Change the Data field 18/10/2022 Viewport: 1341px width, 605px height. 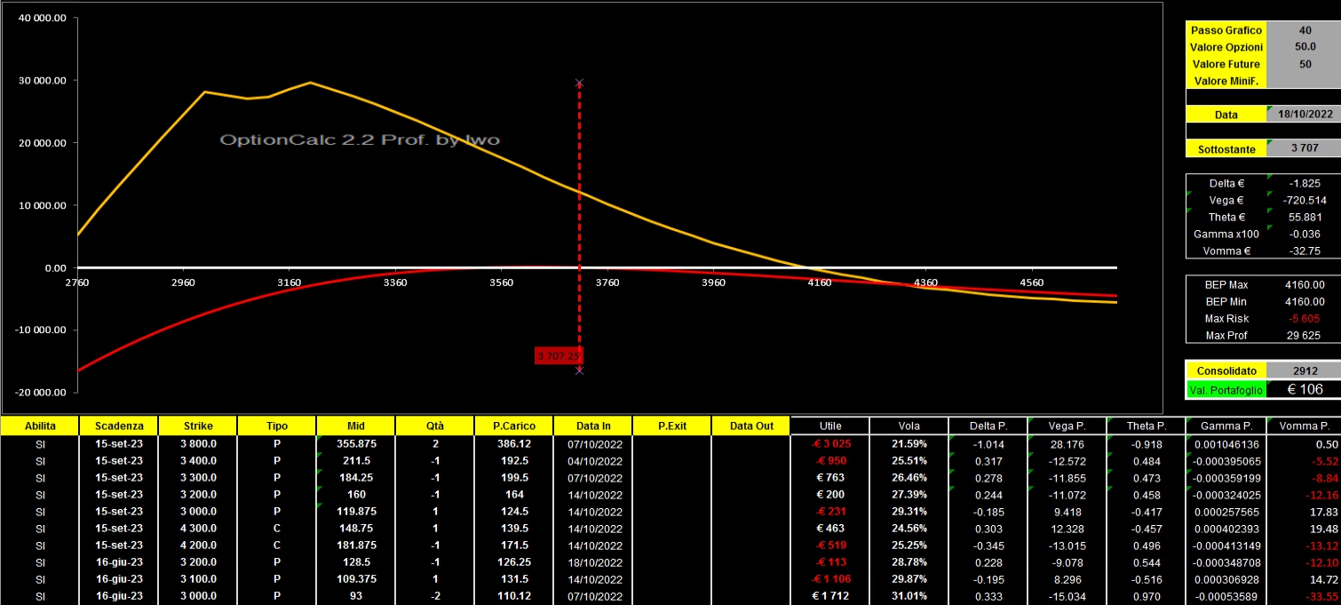click(1304, 114)
